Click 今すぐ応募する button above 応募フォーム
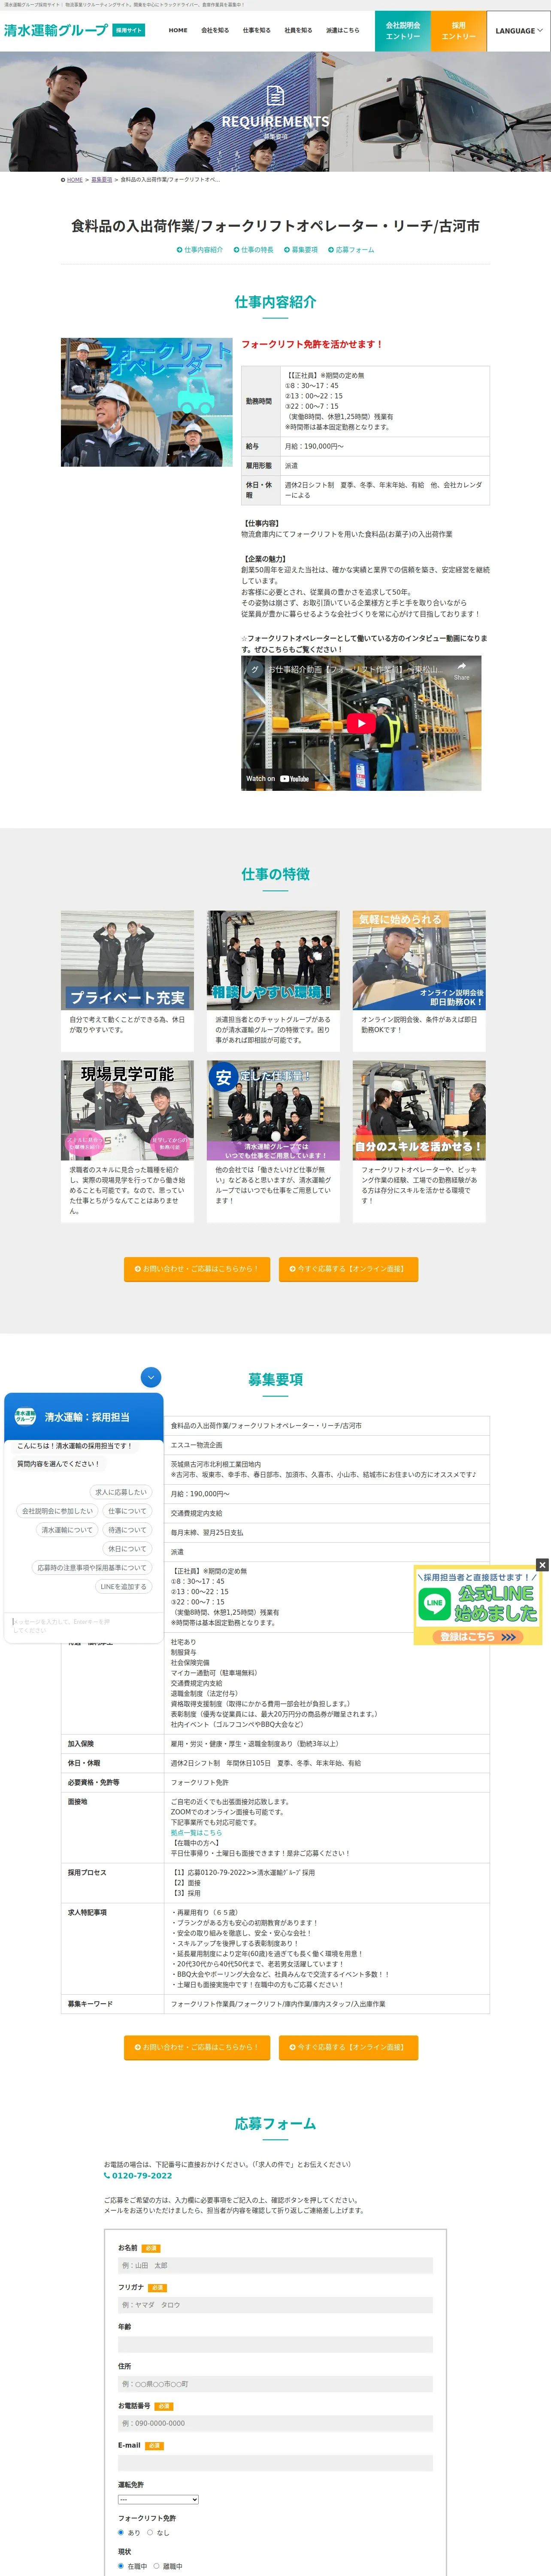This screenshot has height=2576, width=551. pyautogui.click(x=348, y=2047)
